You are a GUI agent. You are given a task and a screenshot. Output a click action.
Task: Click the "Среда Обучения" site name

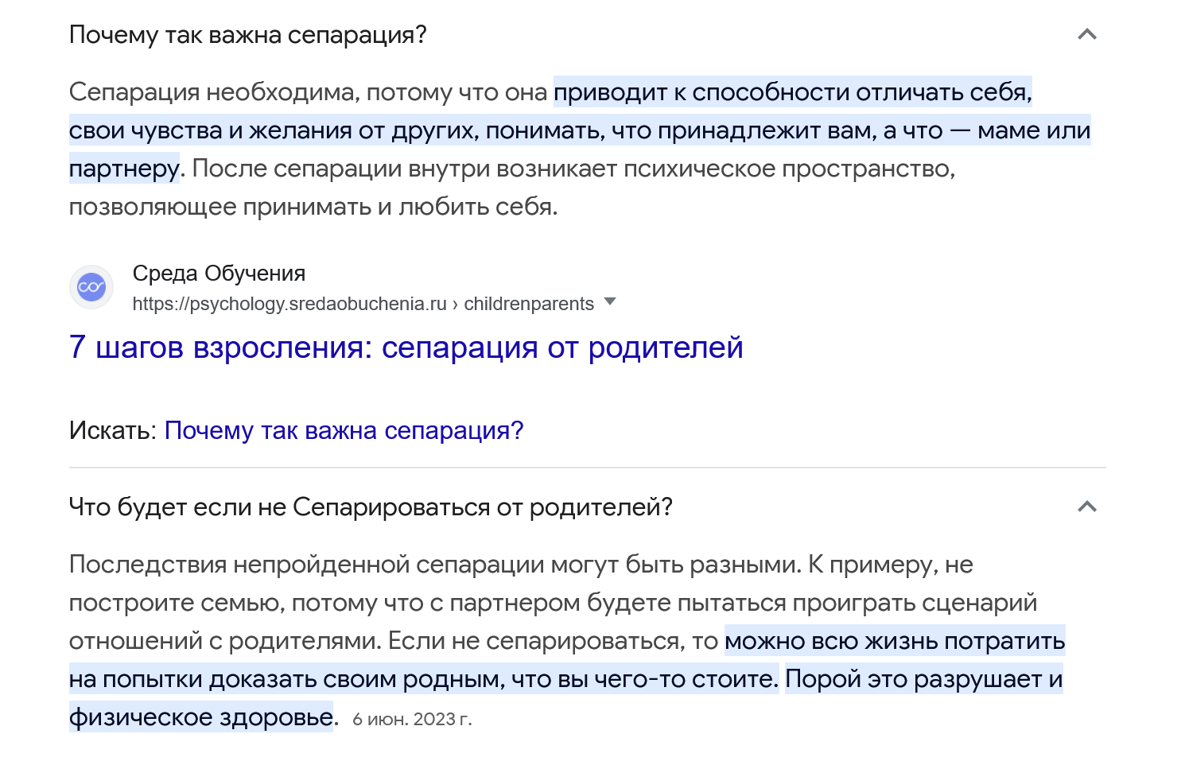point(219,274)
